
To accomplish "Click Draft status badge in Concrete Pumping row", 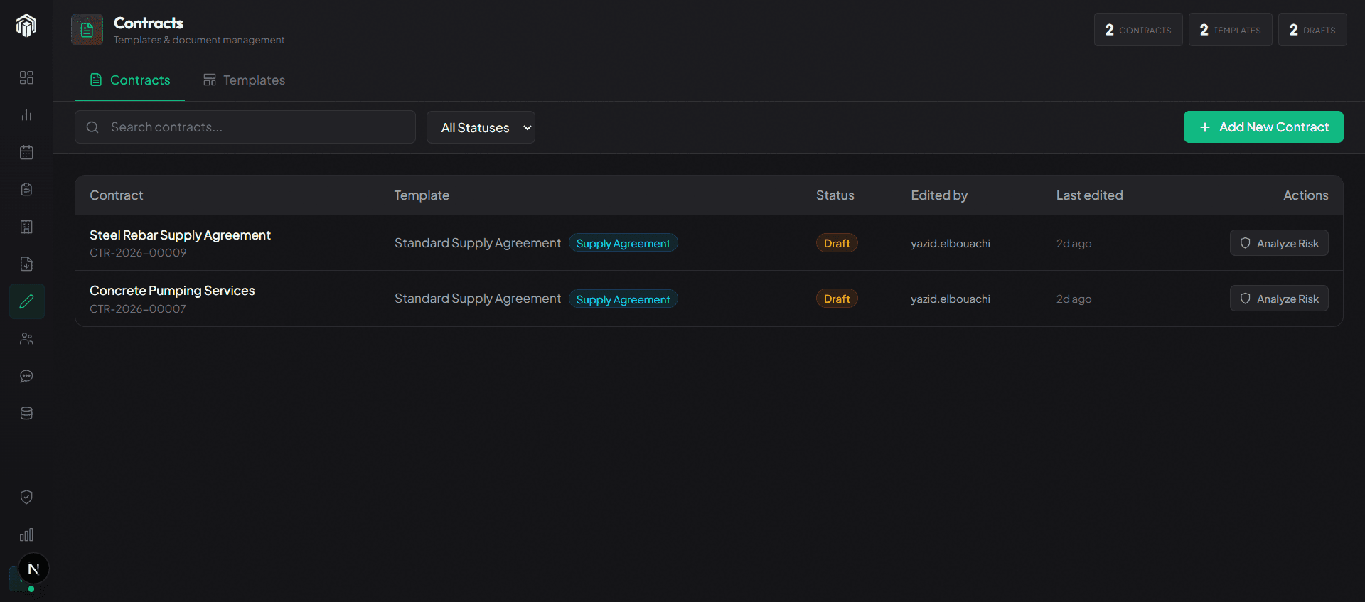I will pos(837,299).
